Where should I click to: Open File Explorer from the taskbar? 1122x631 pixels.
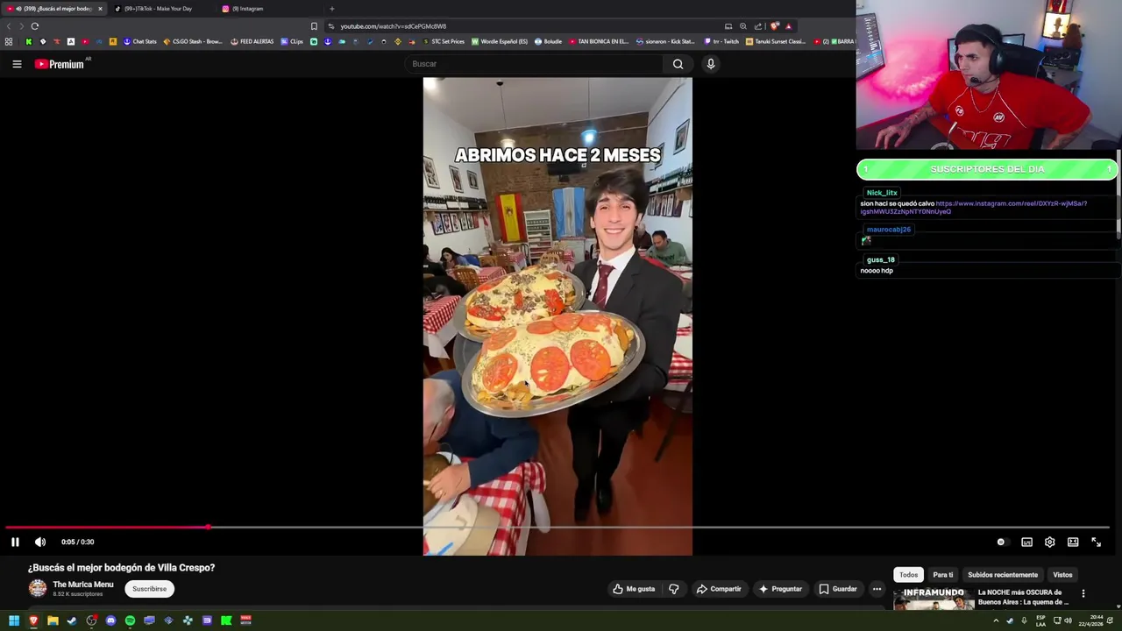click(53, 620)
